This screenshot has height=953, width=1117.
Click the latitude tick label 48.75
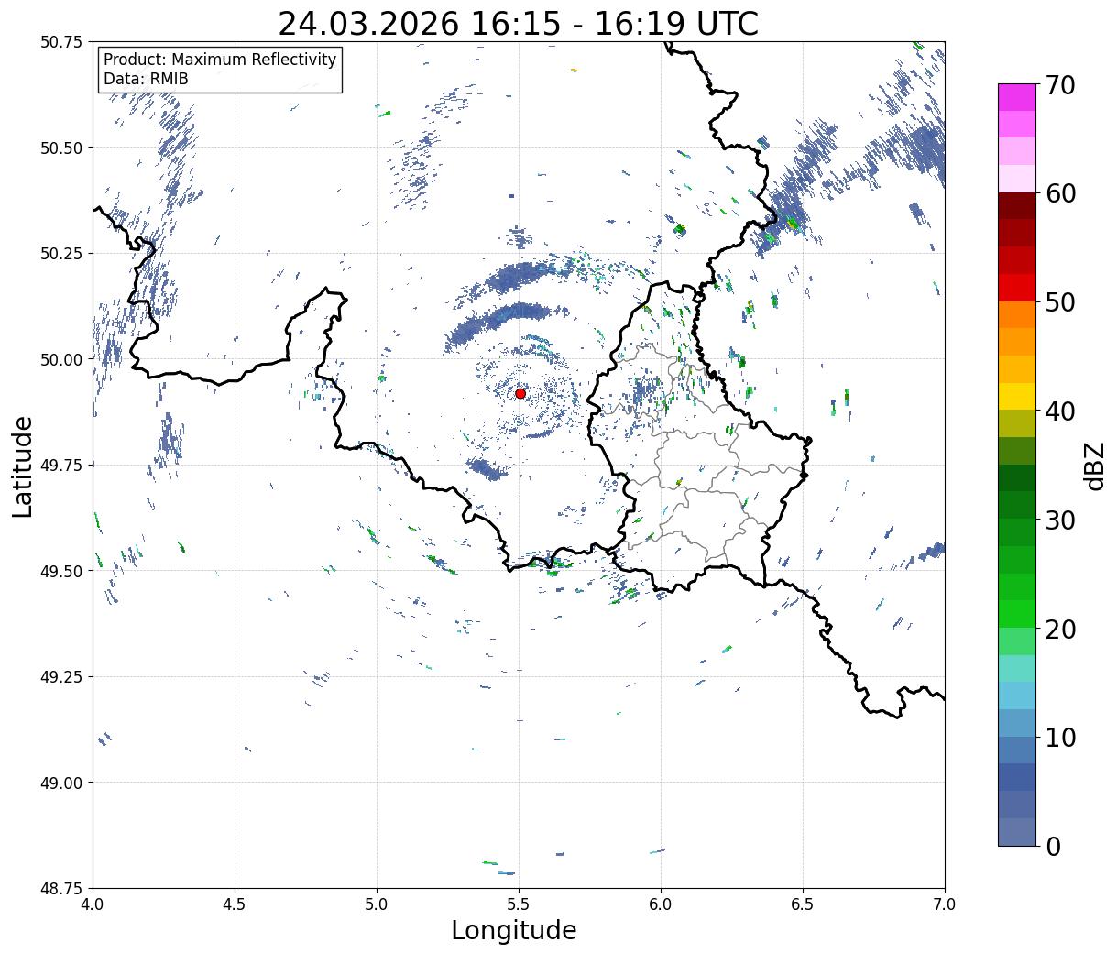coord(60,889)
